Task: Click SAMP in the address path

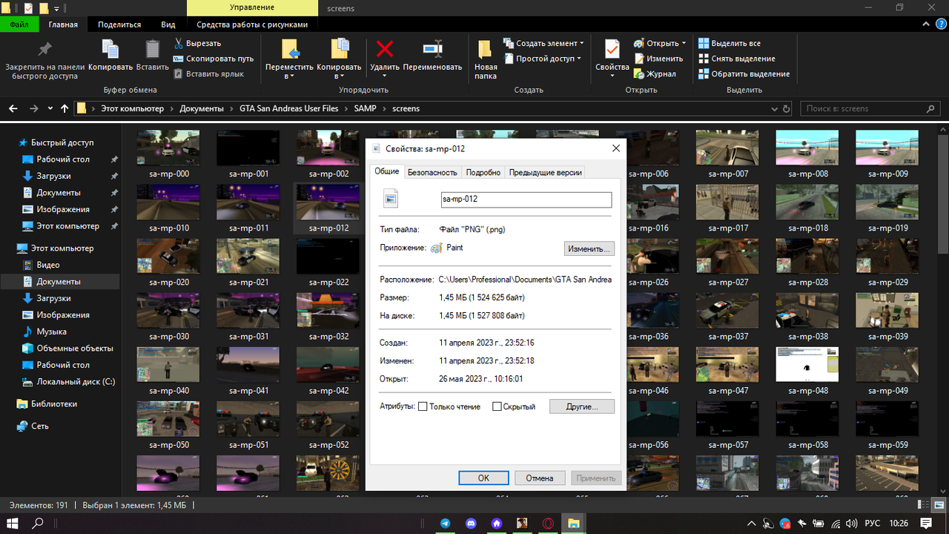Action: tap(366, 108)
